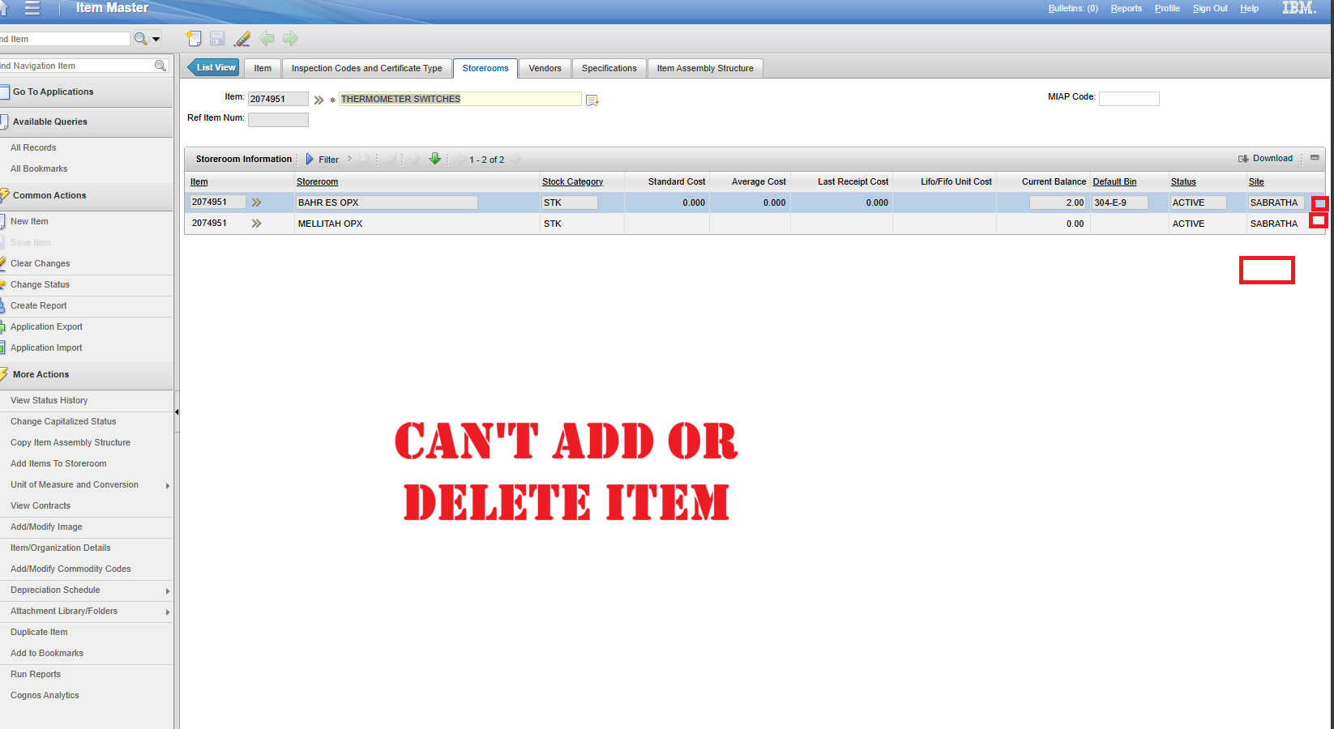
Task: Click the search magnifier next to Find Item
Action: (x=139, y=38)
